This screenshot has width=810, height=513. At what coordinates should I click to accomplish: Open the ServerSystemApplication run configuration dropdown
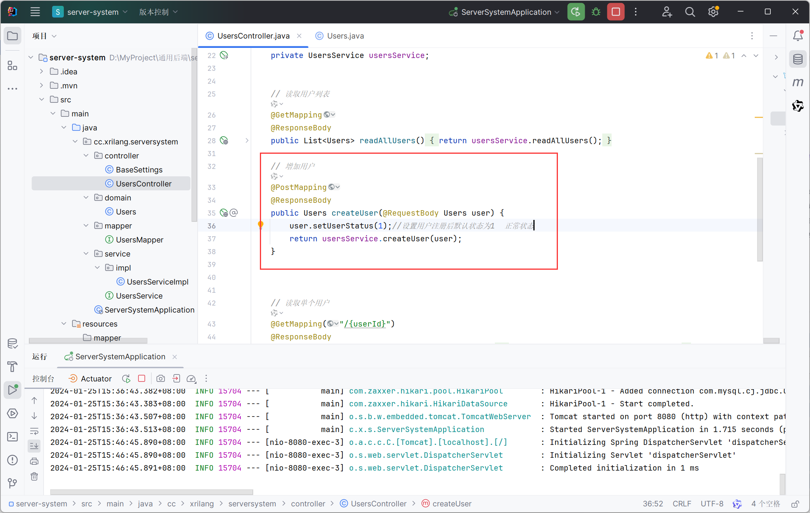(504, 12)
